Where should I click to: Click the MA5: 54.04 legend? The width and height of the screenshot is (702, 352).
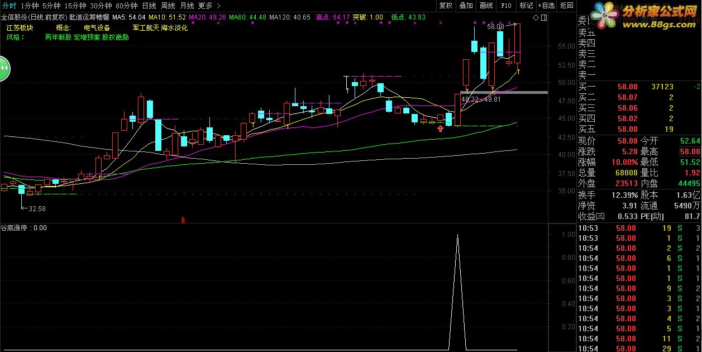click(129, 17)
